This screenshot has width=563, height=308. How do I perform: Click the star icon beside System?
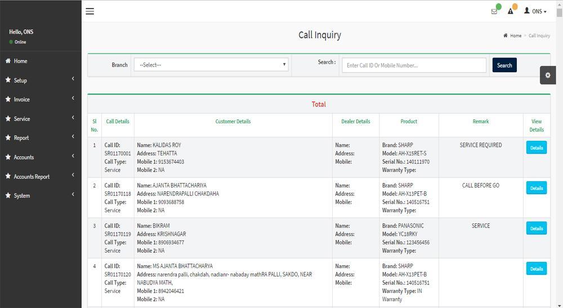(x=8, y=195)
